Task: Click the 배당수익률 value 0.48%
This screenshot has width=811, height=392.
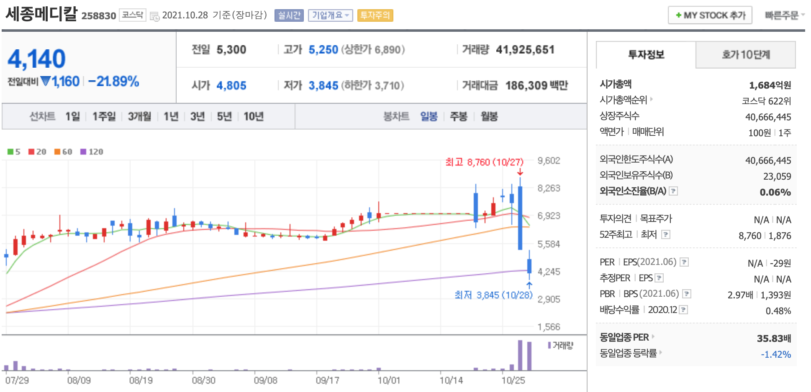Action: tap(778, 311)
